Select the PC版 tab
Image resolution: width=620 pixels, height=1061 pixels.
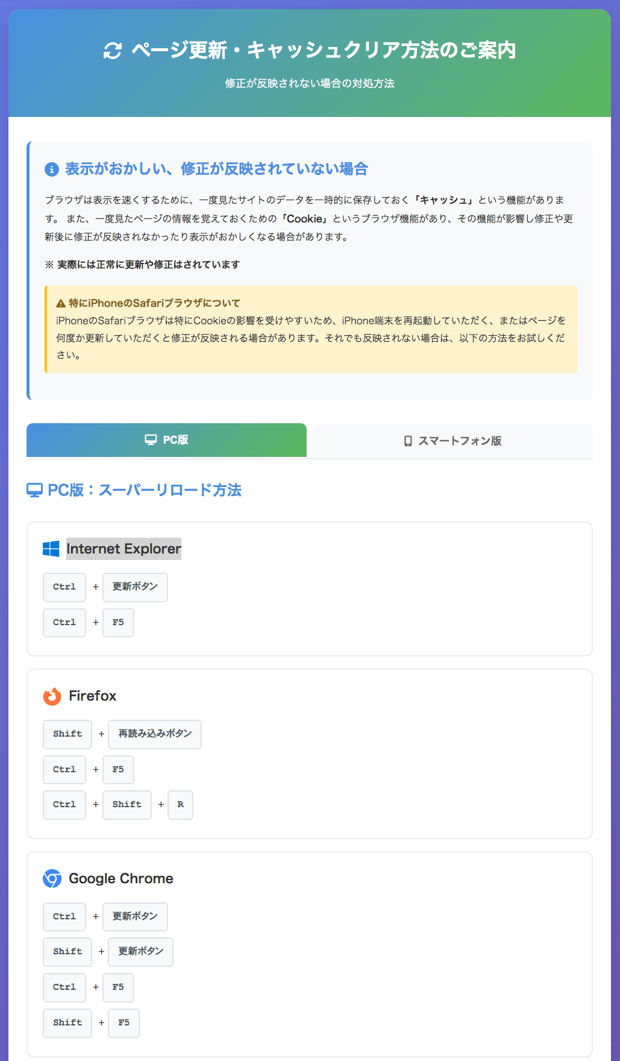tap(166, 440)
